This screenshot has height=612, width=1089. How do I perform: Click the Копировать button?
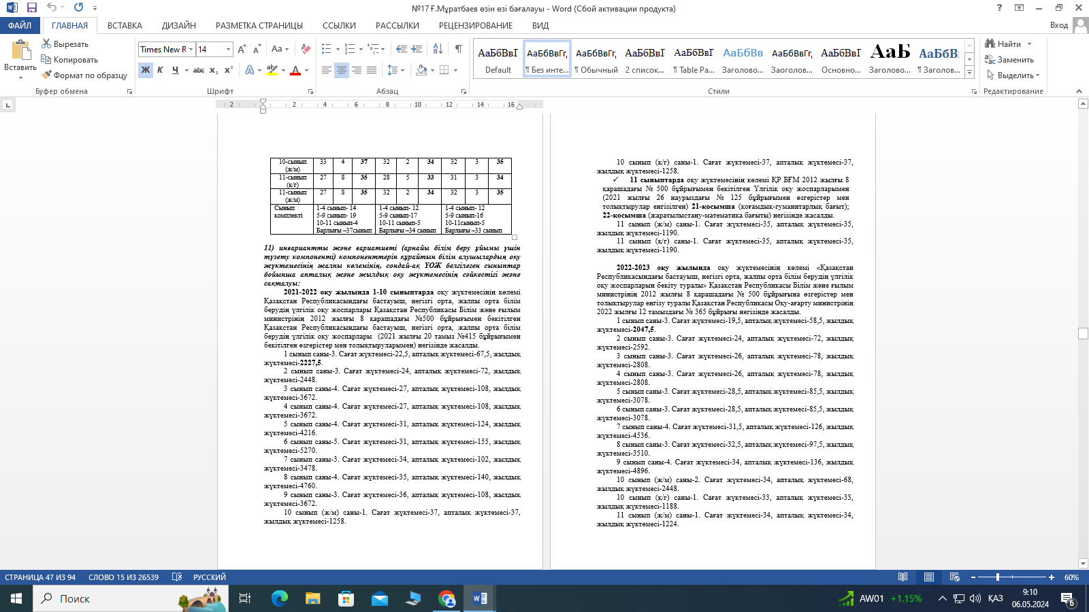[x=69, y=59]
